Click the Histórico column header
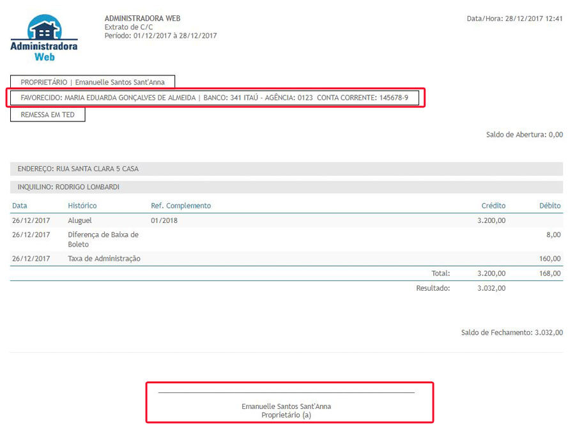This screenshot has height=430, width=575. pyautogui.click(x=82, y=206)
